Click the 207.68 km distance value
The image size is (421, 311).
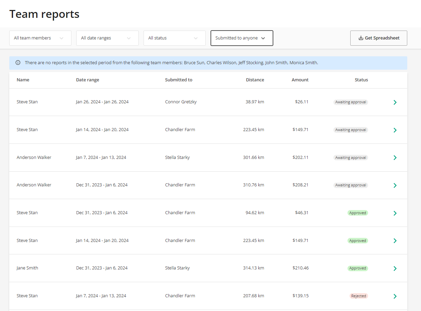253,296
